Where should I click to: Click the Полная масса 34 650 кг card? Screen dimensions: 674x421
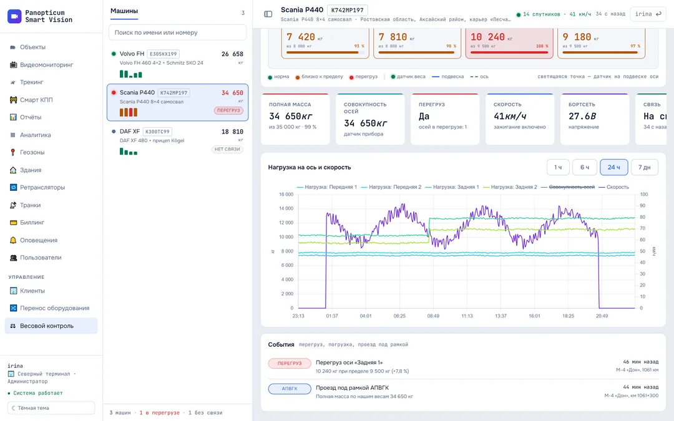click(x=295, y=119)
